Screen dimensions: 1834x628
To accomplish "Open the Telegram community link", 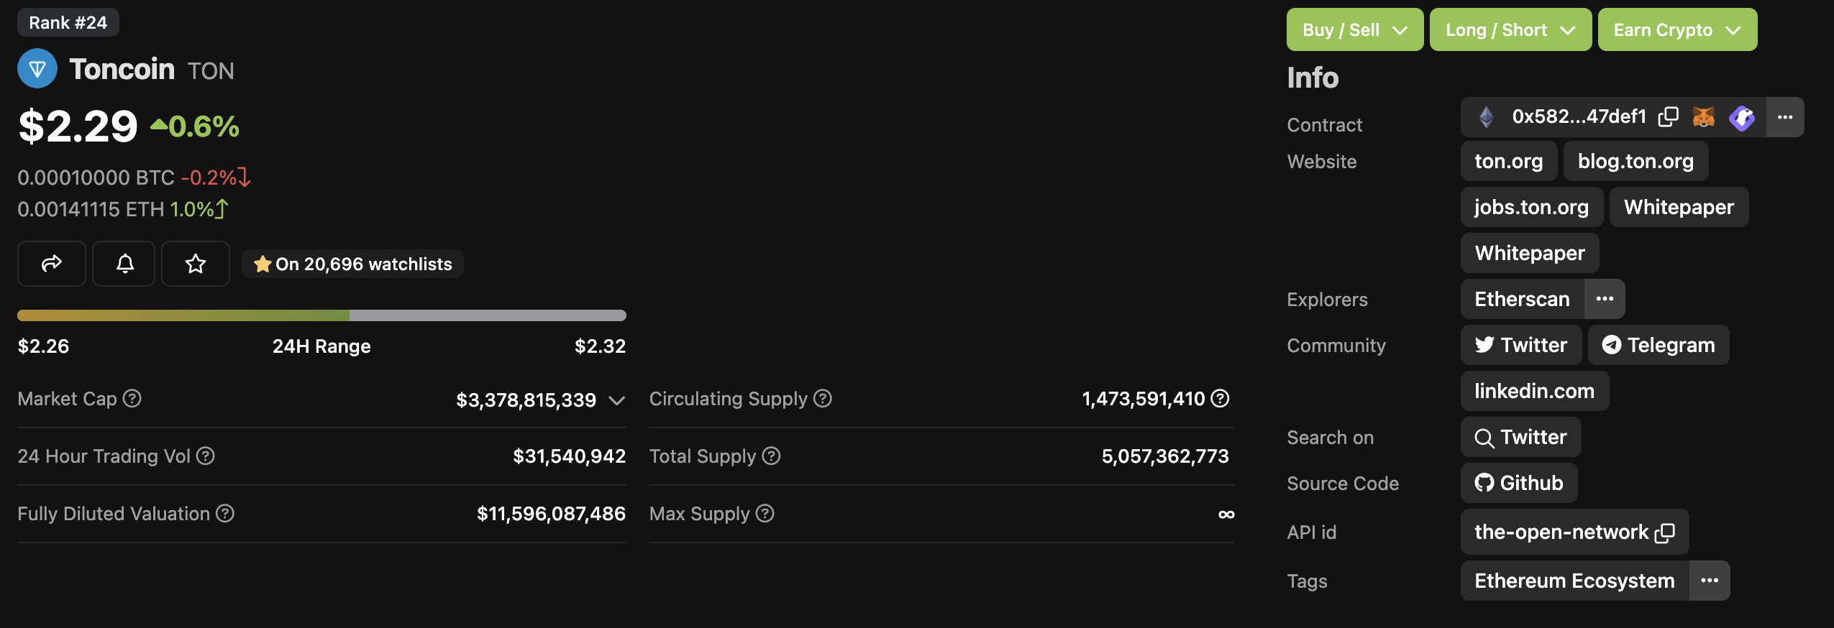I will [1658, 345].
